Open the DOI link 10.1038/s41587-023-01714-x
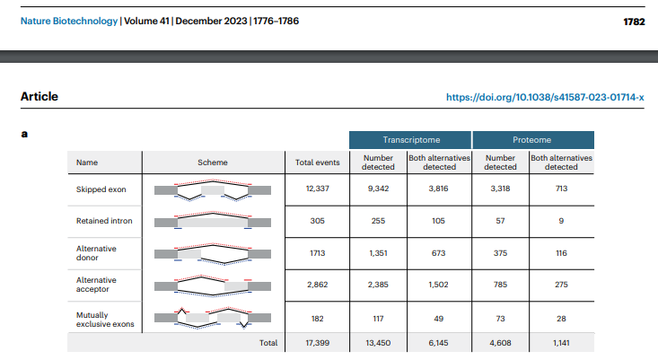Screen dimensions: 658x360 [545, 97]
